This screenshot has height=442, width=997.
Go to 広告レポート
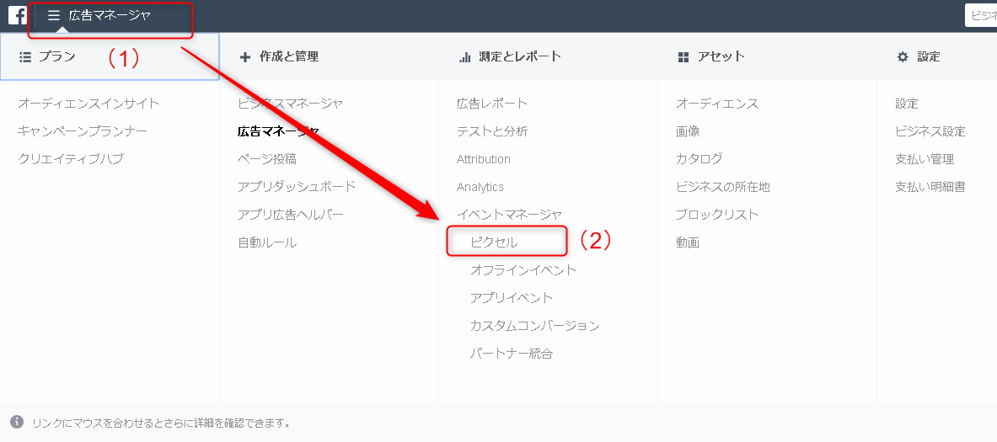pos(492,104)
